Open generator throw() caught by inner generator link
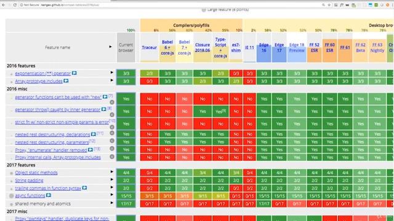394x221 pixels. pyautogui.click(x=57, y=109)
